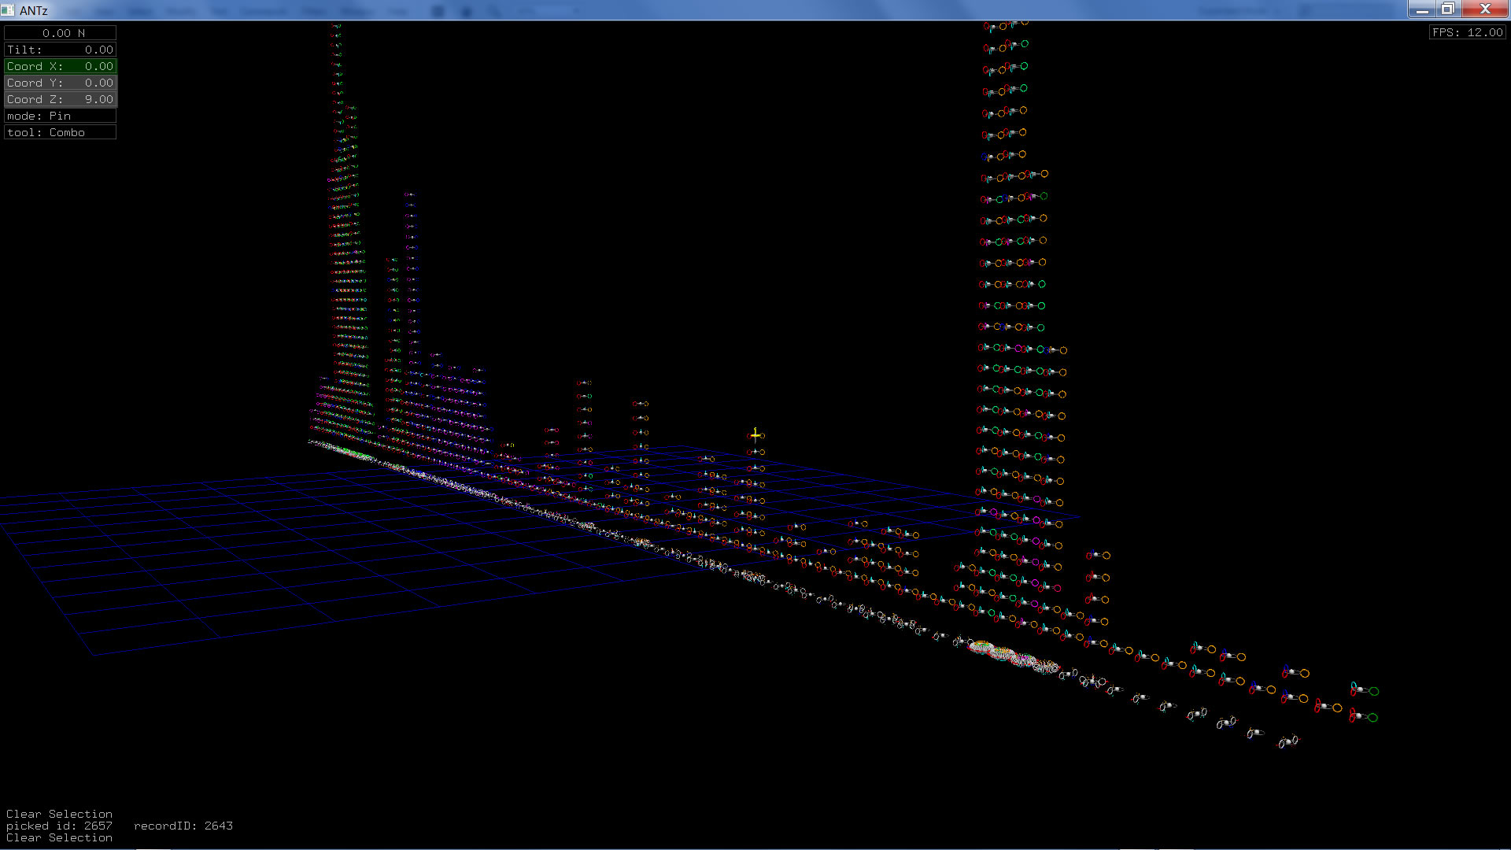Click the ANTz application icon in title bar
Viewport: 1511px width, 850px height.
8,9
